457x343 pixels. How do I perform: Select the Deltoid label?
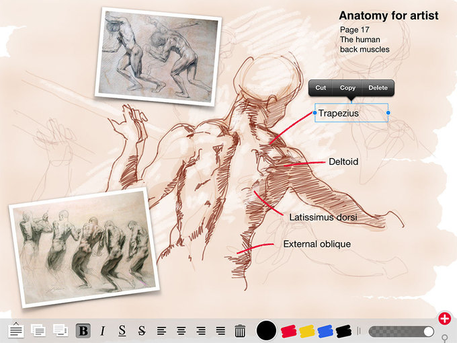pos(343,161)
